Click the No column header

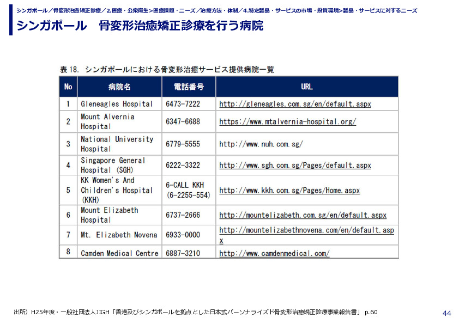click(x=68, y=87)
